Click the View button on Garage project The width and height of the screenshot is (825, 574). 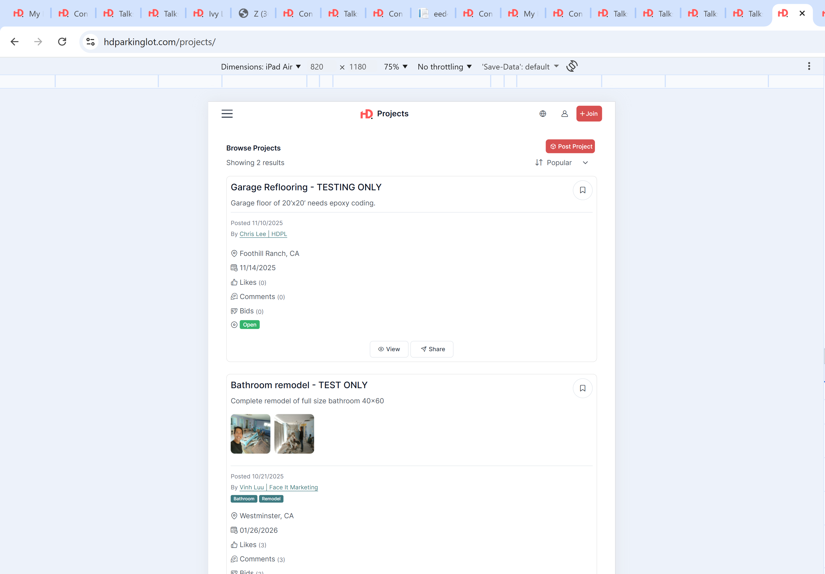coord(389,349)
